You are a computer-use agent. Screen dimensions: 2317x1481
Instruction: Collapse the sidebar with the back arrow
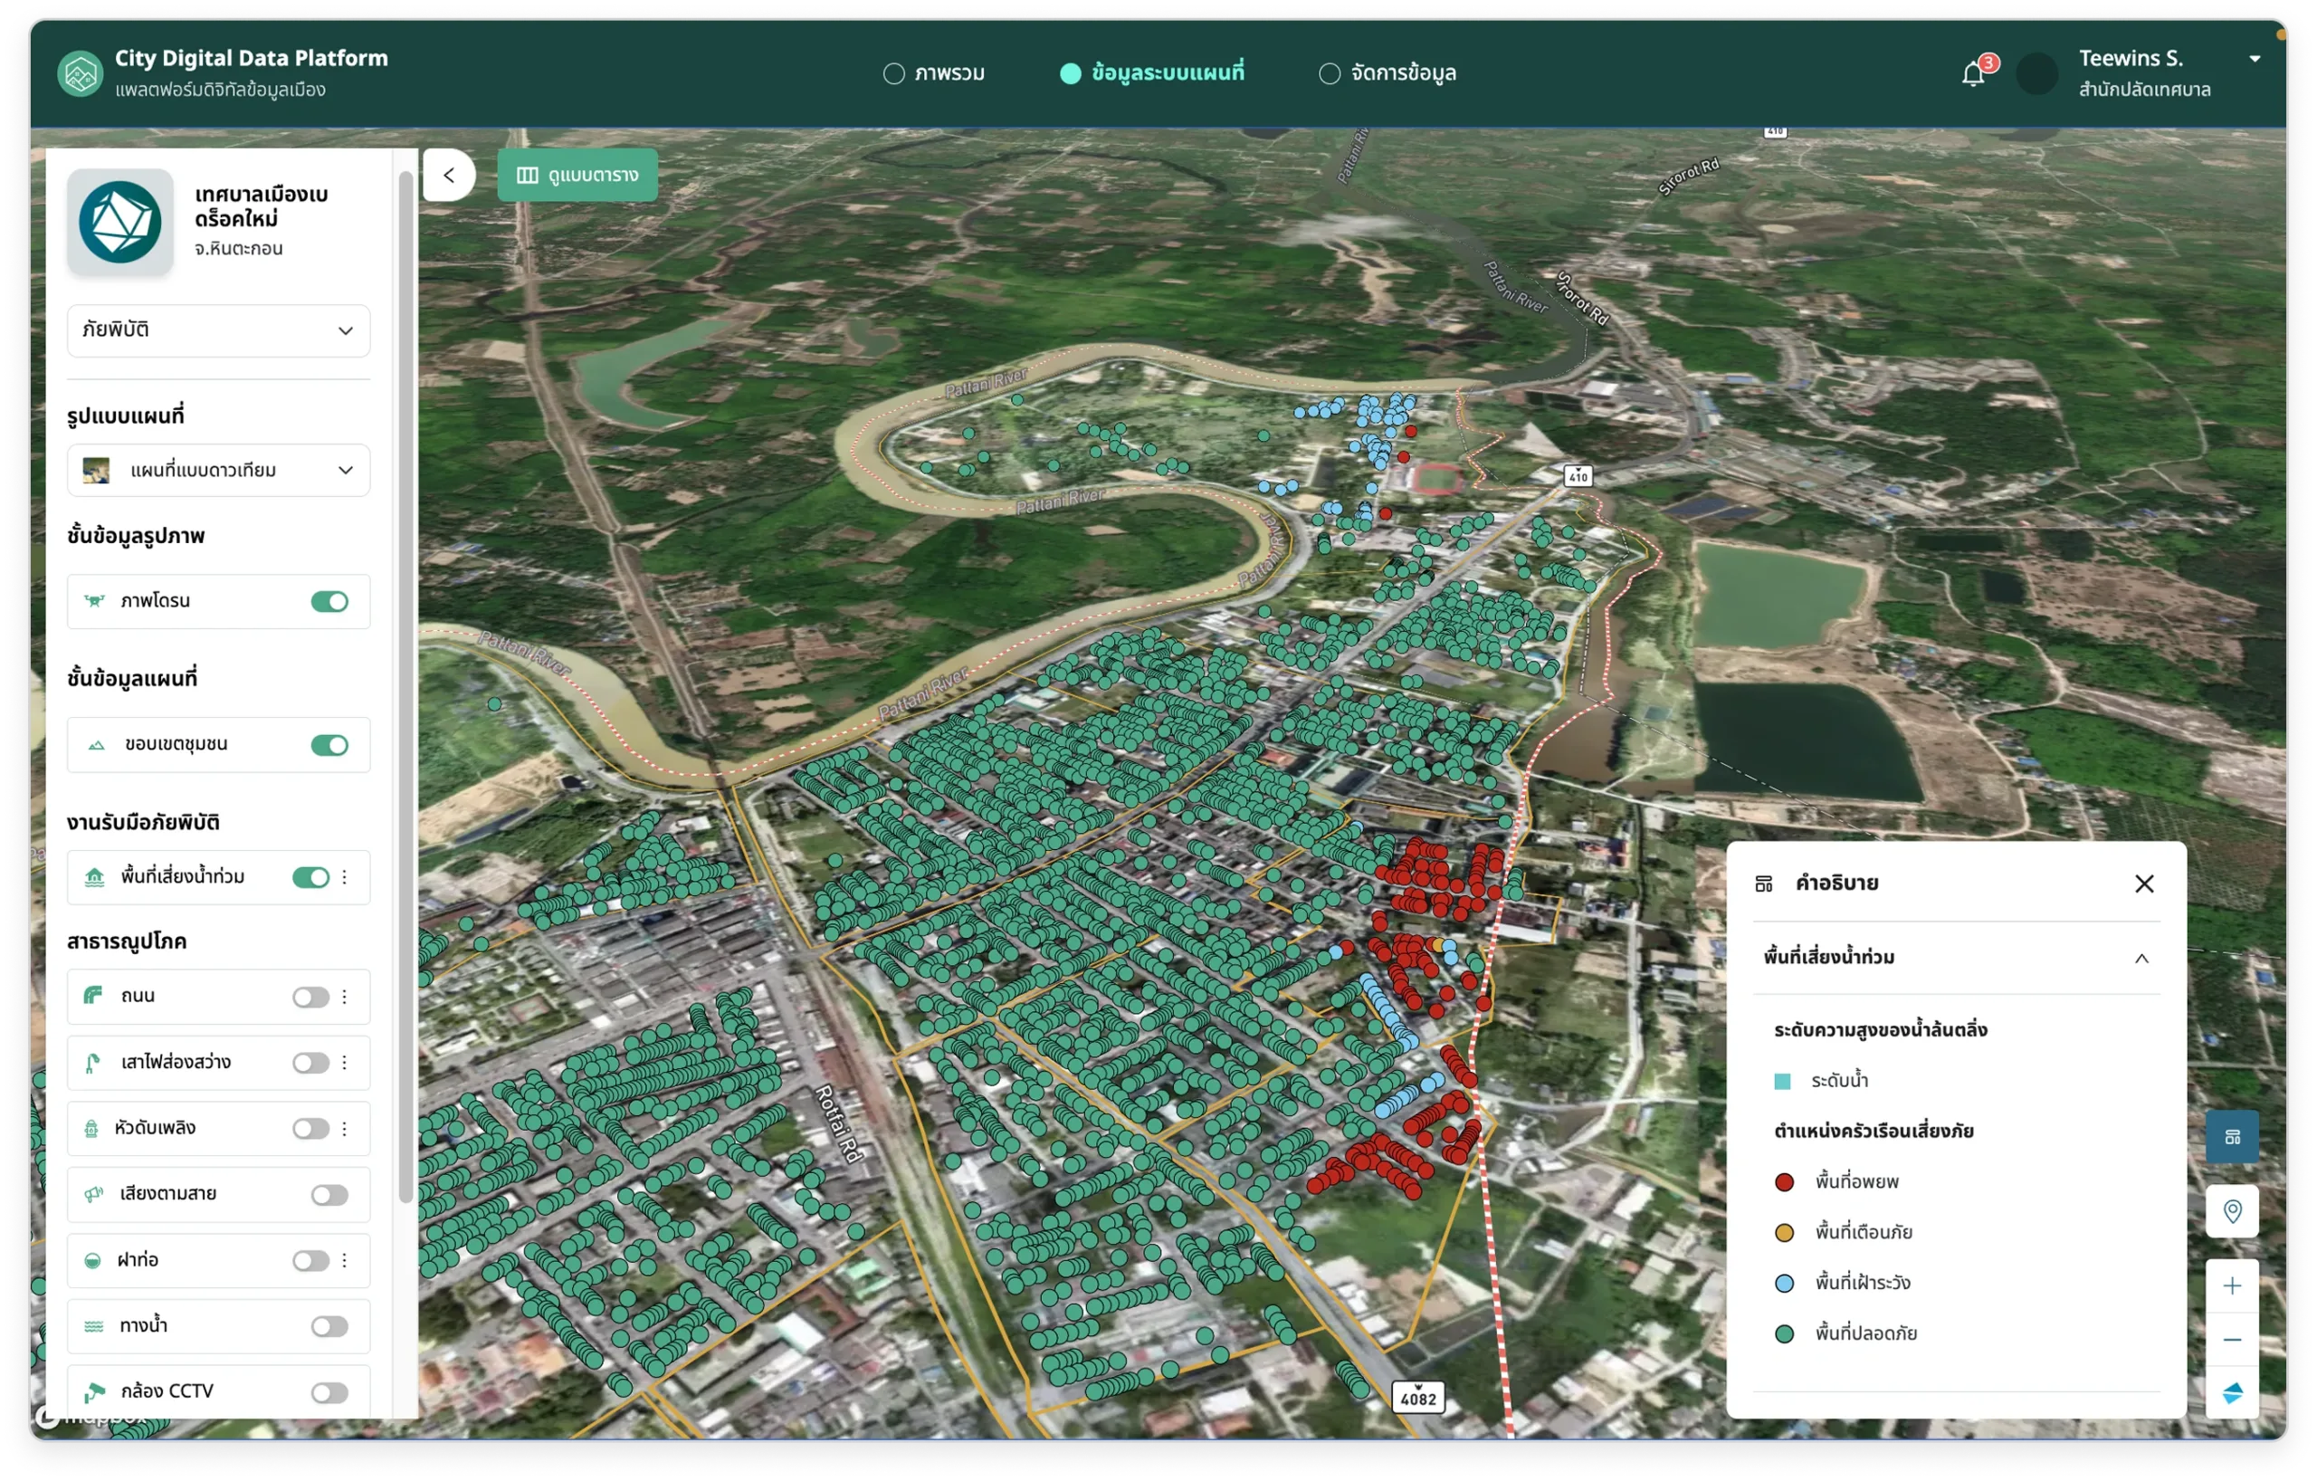[x=449, y=175]
